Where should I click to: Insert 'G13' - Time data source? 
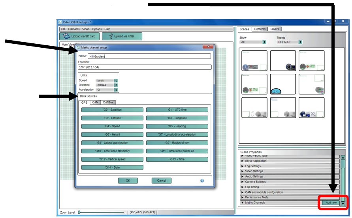(x=177, y=159)
